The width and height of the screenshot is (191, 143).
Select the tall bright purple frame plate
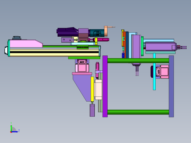pyautogui.click(x=105, y=86)
